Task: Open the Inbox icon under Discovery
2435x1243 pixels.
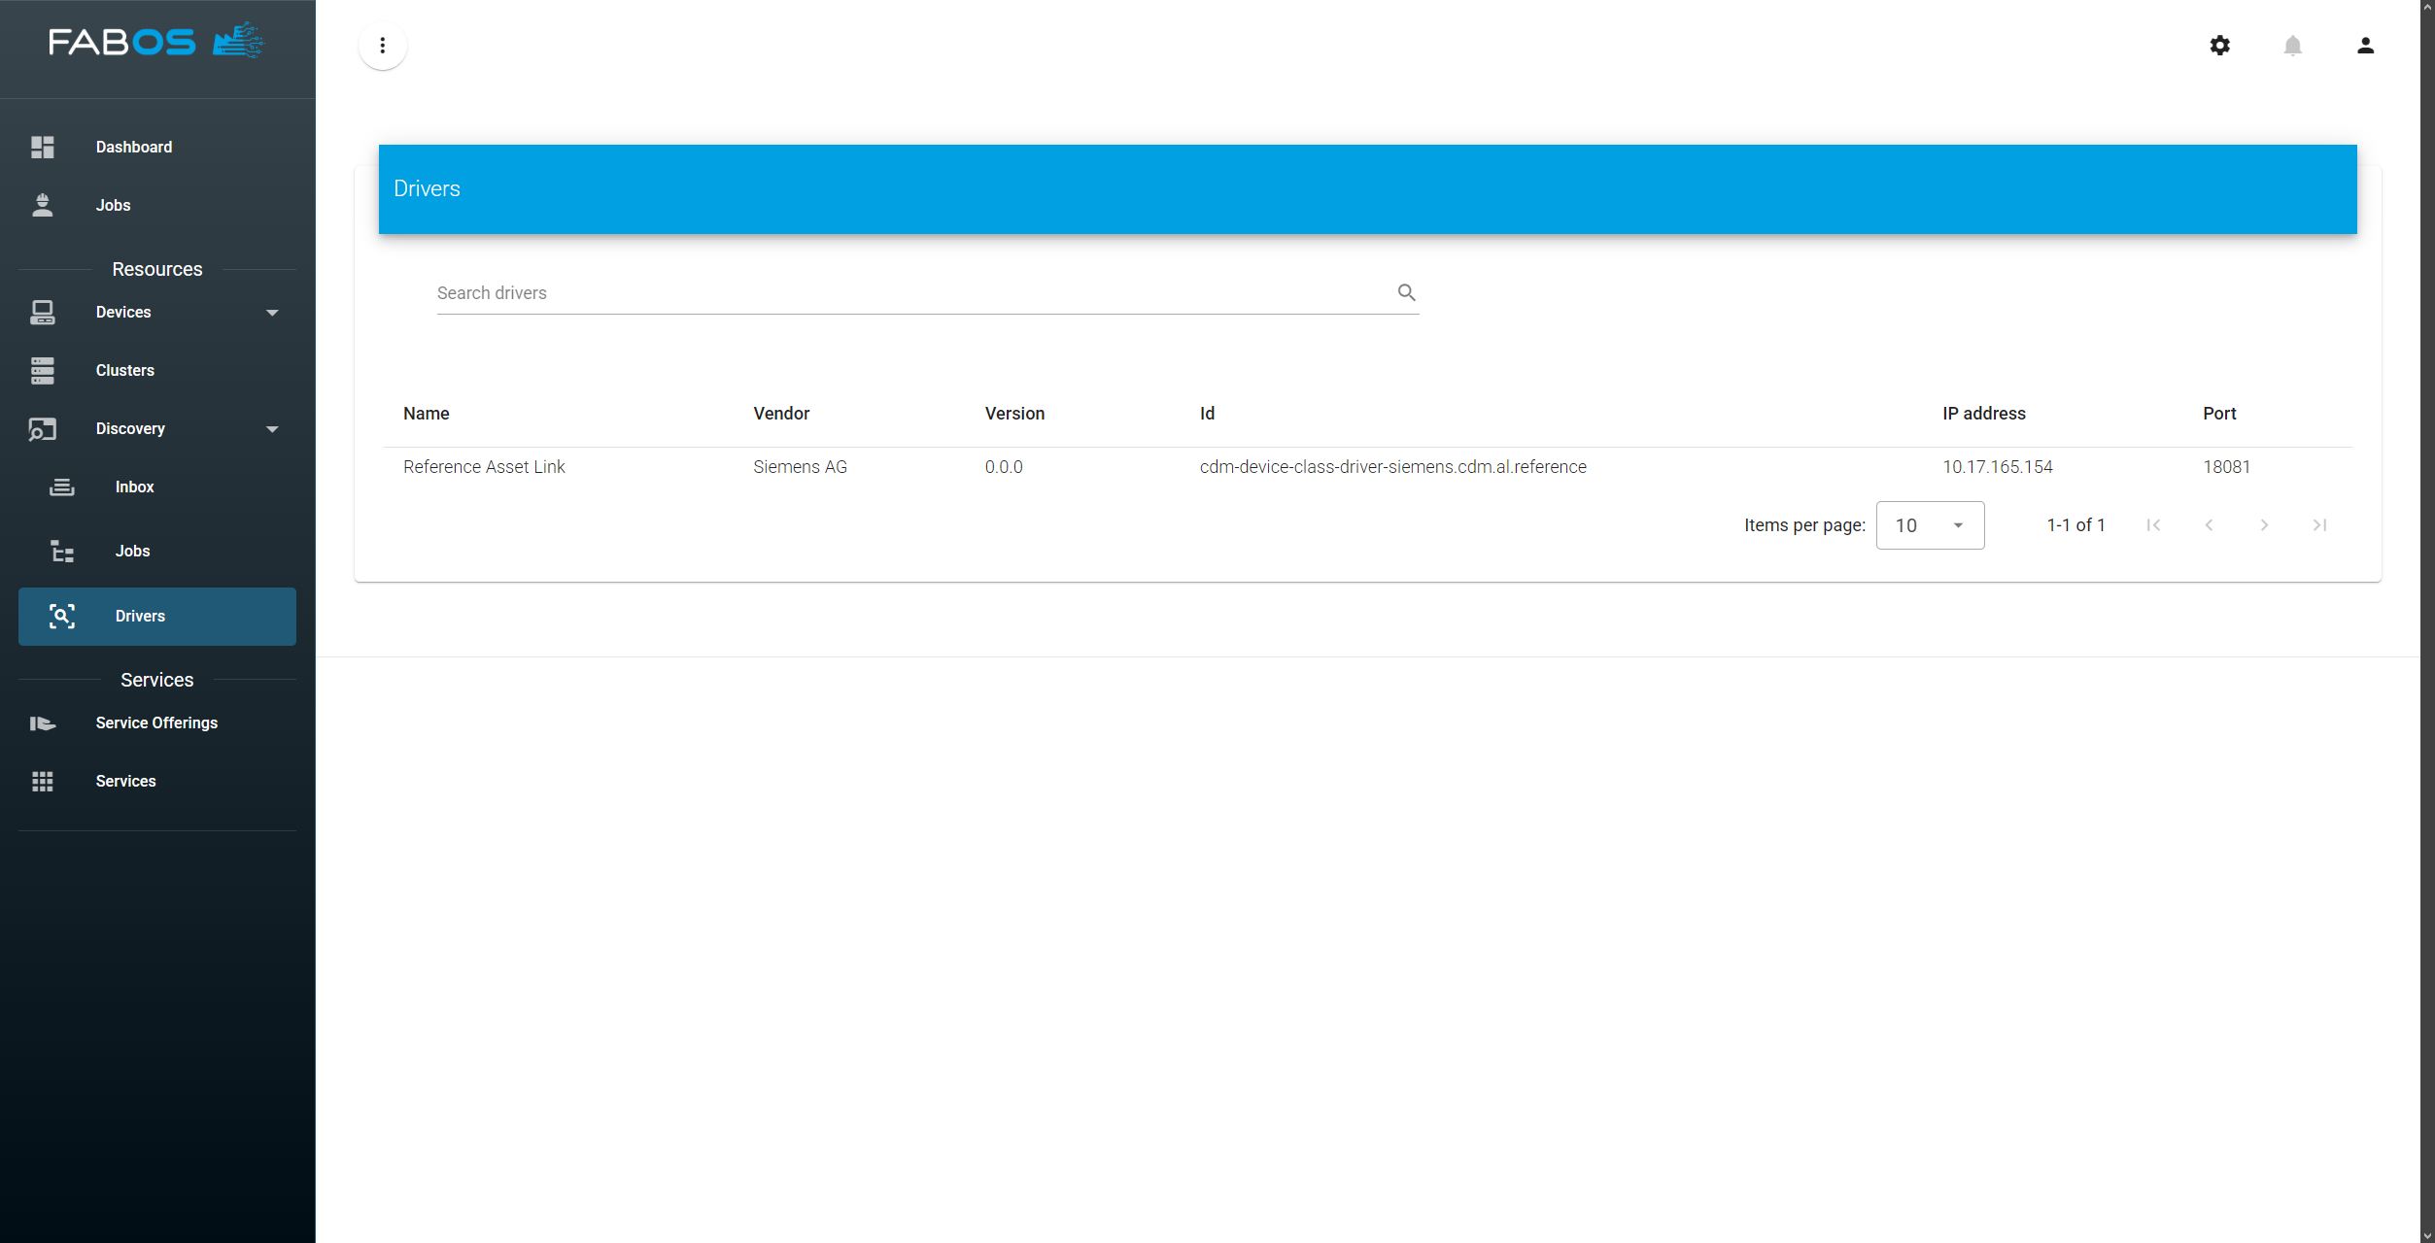Action: click(x=62, y=487)
